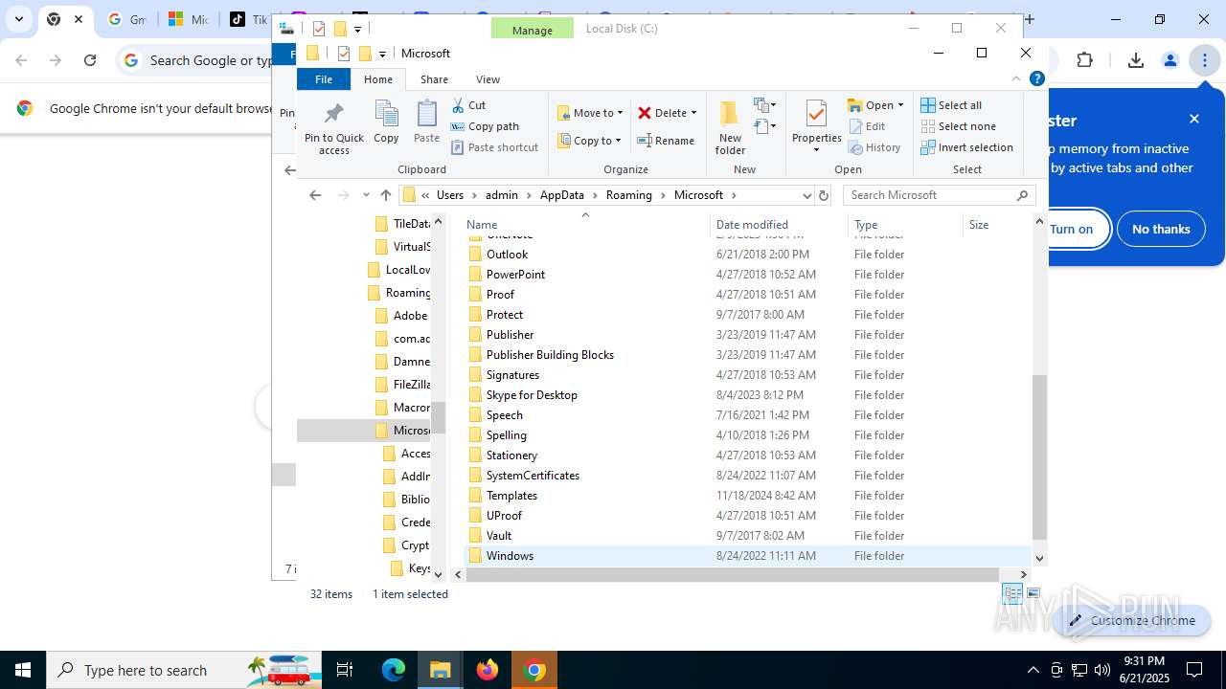
Task: Collapse the ribbon with chevron
Action: pos(1017,79)
